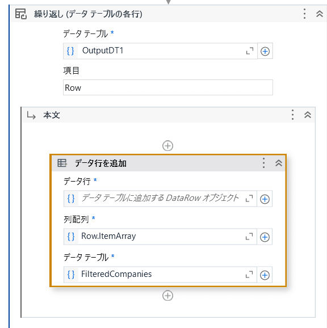
Task: Click plus button next to OutputDT1
Action: coord(265,51)
